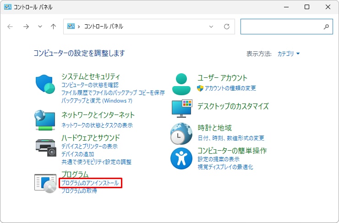Viewport: 339px width, 223px height.
Task: Go back with the left arrow
Action: [x=10, y=27]
